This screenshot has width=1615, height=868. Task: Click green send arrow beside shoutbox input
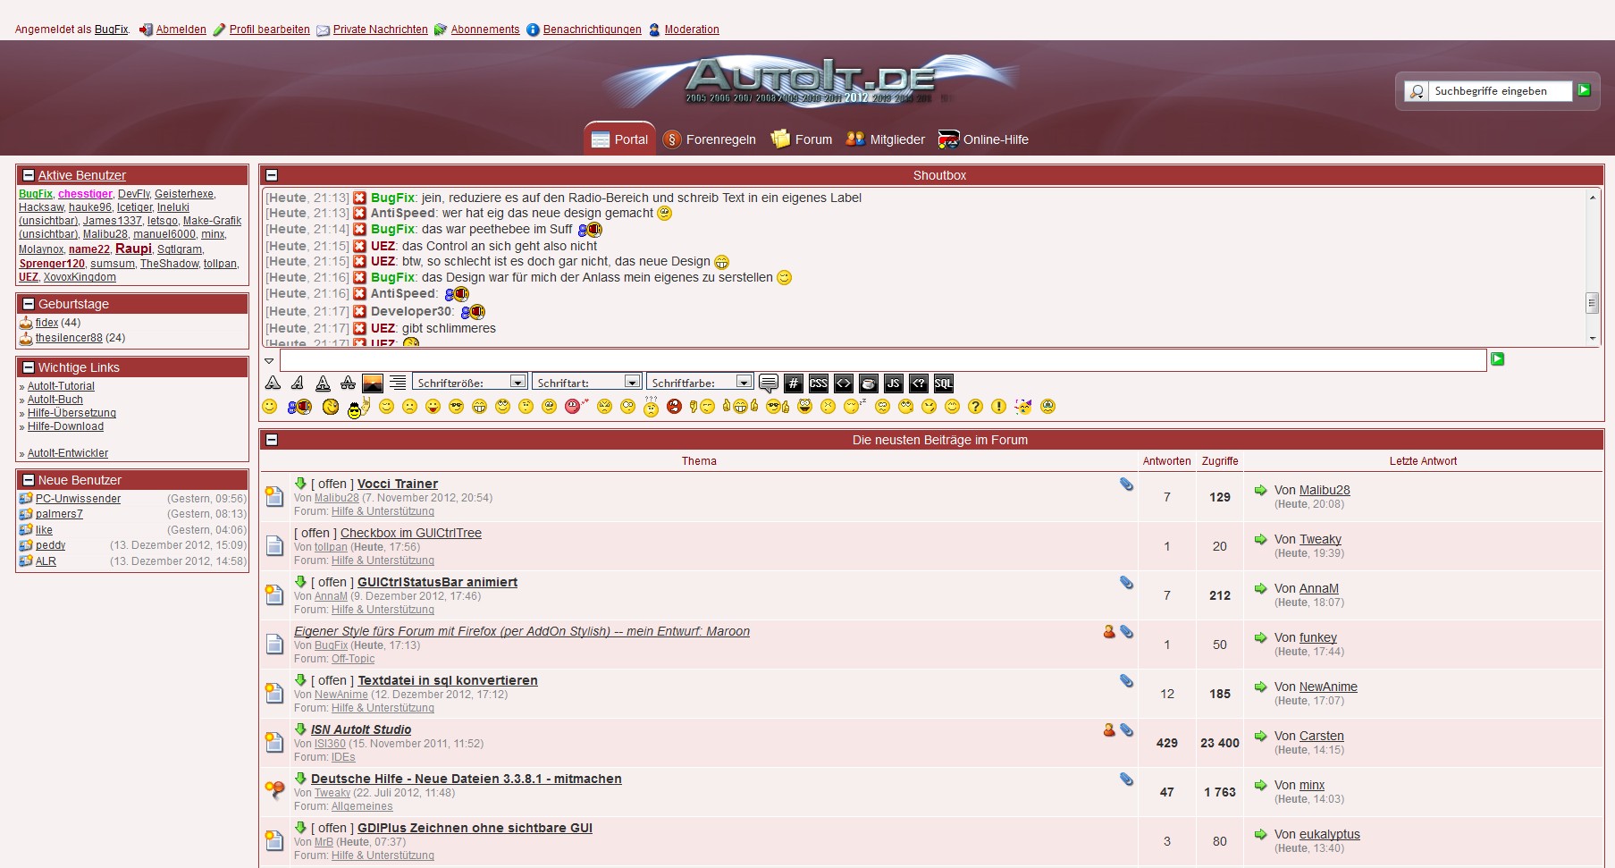point(1497,359)
